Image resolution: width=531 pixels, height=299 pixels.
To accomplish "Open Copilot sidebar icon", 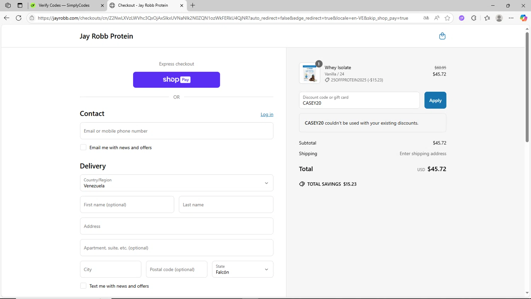I will click(x=524, y=18).
